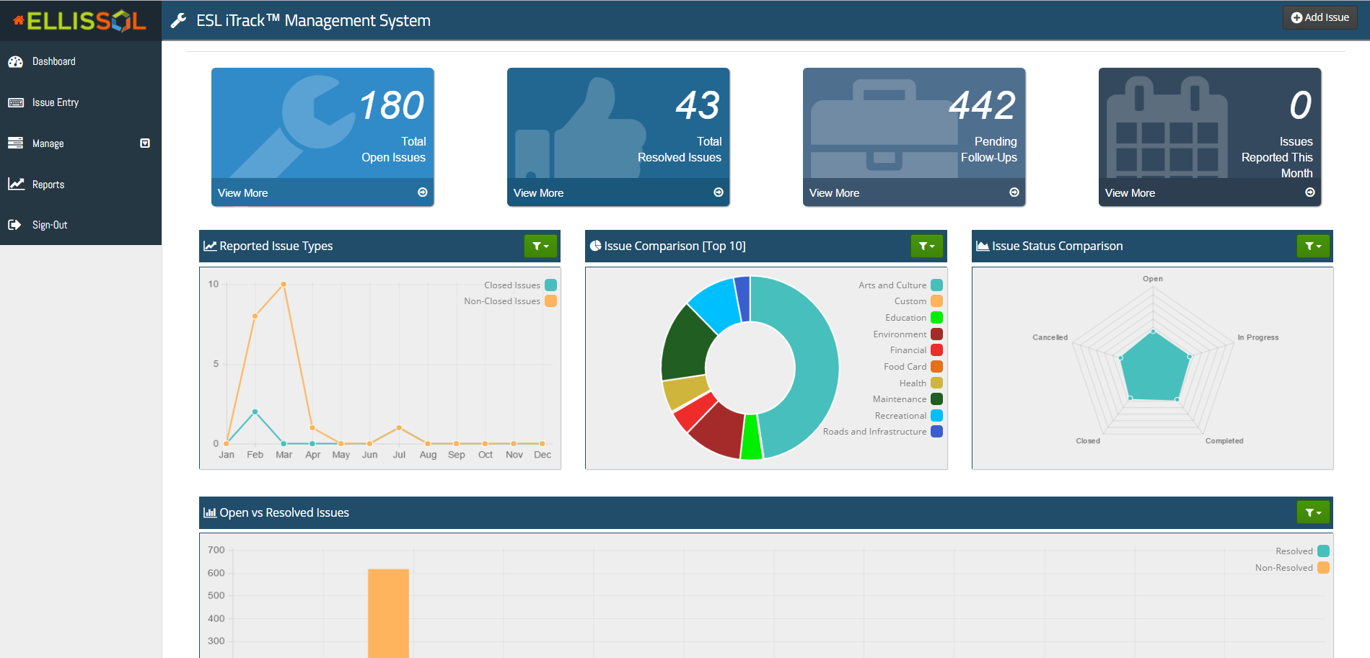Toggle Maintenance legend swatch

point(936,399)
